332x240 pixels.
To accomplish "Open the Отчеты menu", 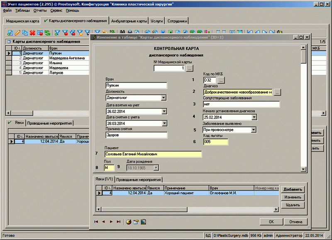I will click(x=40, y=10).
